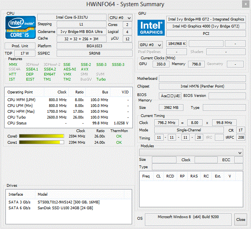
Task: Expand the Modules dropdown list
Action: coord(191,153)
